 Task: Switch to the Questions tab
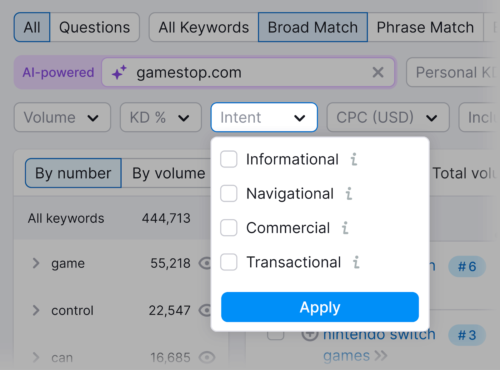[x=94, y=27]
